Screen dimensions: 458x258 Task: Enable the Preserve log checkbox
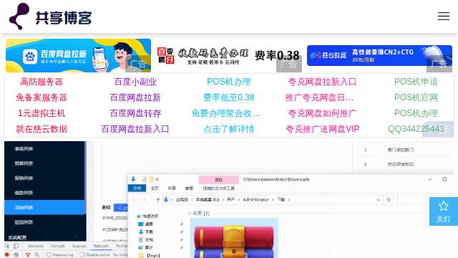pyautogui.click(x=49, y=255)
